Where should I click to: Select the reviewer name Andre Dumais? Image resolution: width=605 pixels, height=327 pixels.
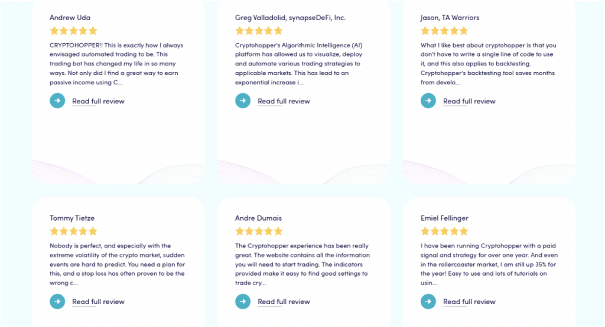click(x=259, y=218)
